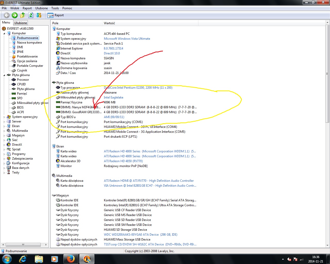Viewport: 330px width, 264px height.
Task: Expand the DirectX tree node
Action: (4, 145)
